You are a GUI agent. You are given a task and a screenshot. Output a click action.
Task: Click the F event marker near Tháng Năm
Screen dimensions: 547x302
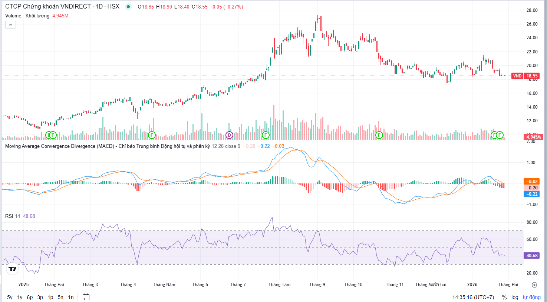coord(152,135)
